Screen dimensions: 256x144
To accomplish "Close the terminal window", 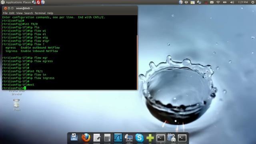I will pyautogui.click(x=5, y=8).
